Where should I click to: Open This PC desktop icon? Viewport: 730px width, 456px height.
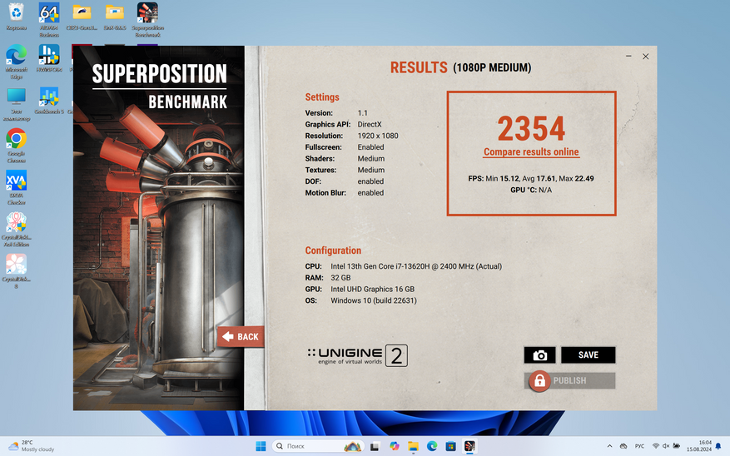[17, 104]
